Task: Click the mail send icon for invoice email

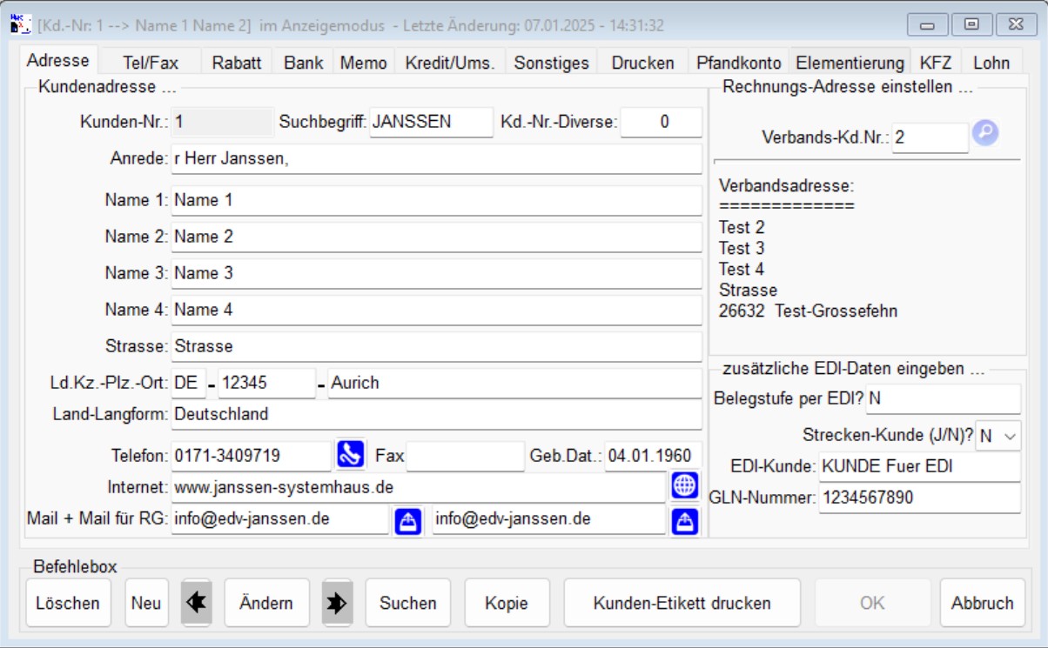Action: coord(684,520)
